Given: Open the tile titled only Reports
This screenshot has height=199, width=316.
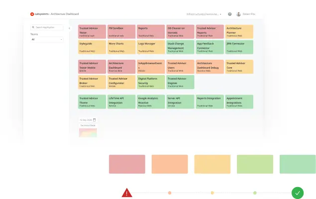Looking at the screenshot, I should pyautogui.click(x=151, y=32).
